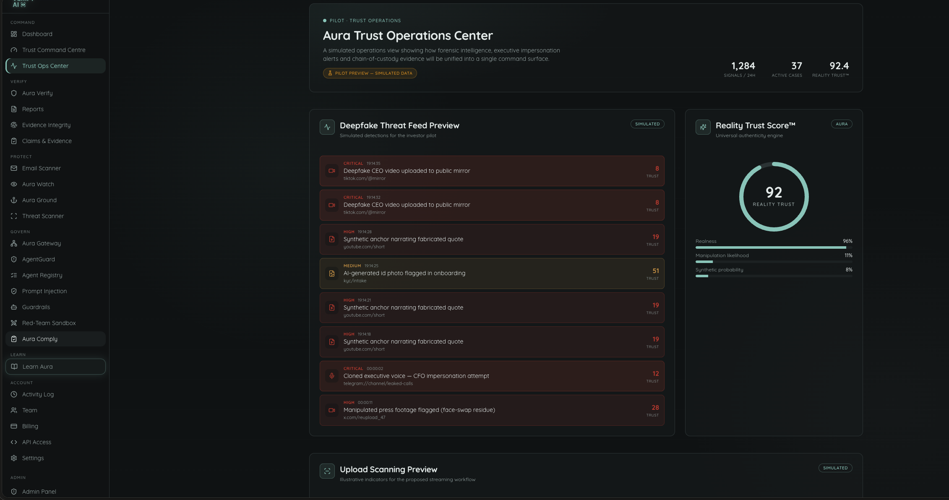Open Trust Ops Center in sidebar
The width and height of the screenshot is (949, 500).
click(55, 66)
